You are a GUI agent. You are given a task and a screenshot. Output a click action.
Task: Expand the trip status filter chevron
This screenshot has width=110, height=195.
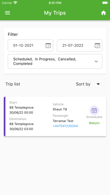(96, 61)
